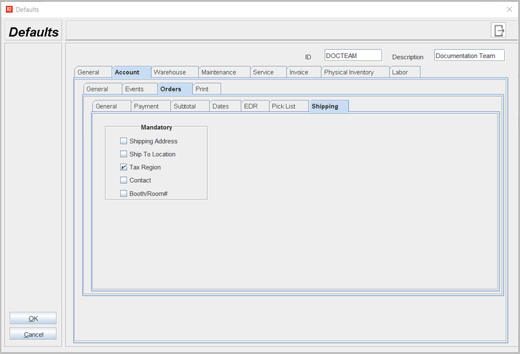Click the ID label
Viewport: 520px width, 354px height.
pyautogui.click(x=308, y=57)
